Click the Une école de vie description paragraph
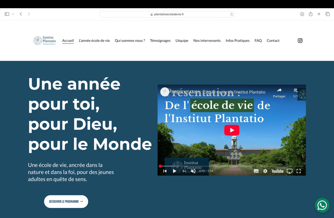Image resolution: width=334 pixels, height=218 pixels. pyautogui.click(x=71, y=172)
